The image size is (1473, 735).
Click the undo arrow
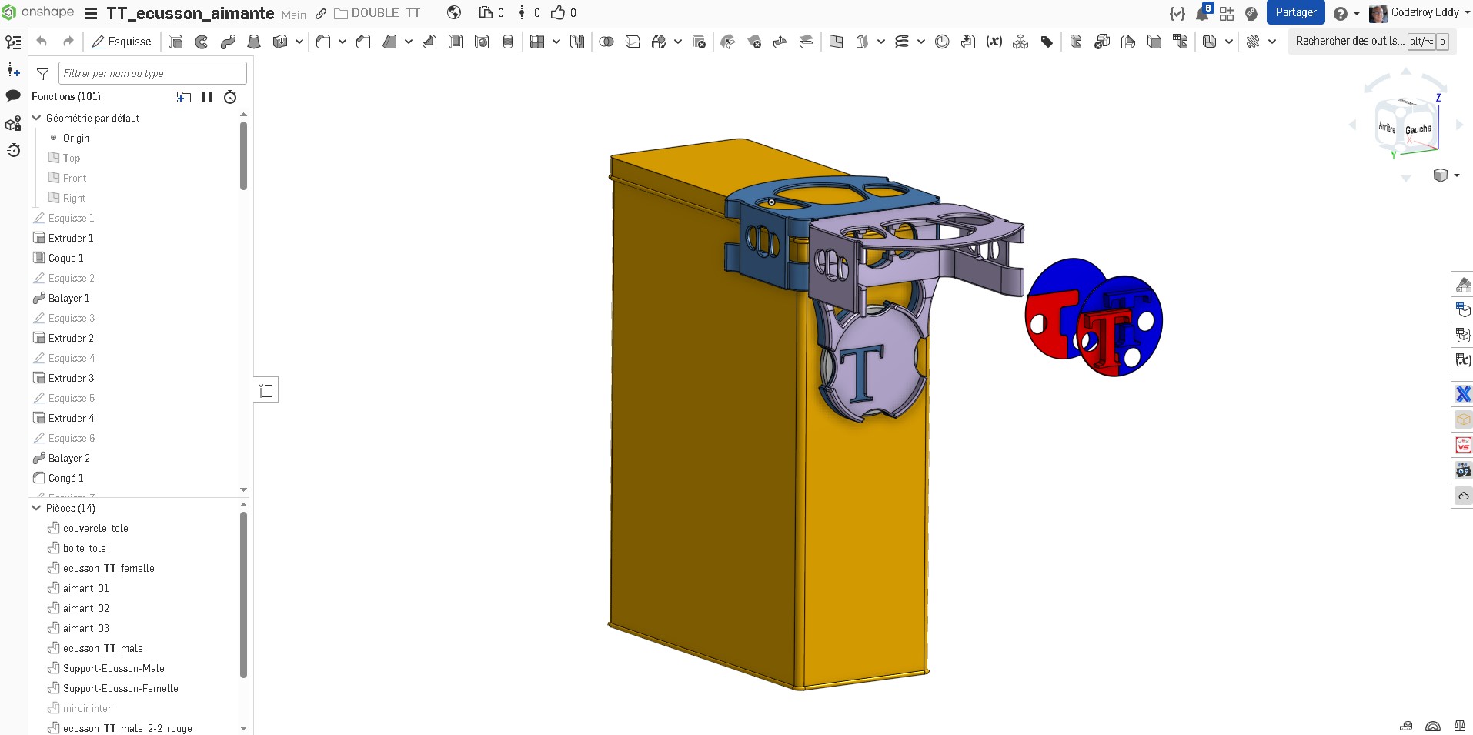(42, 42)
